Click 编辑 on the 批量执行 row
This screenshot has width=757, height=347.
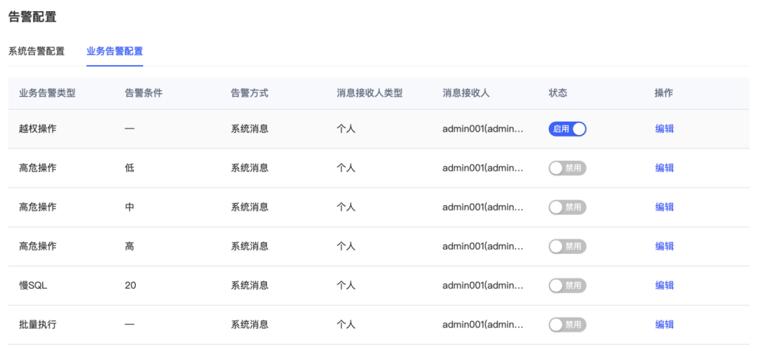tap(664, 325)
